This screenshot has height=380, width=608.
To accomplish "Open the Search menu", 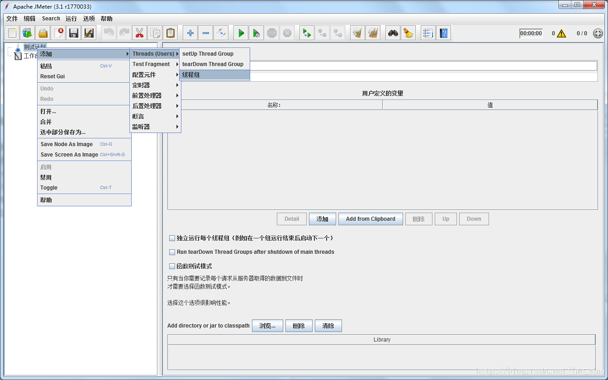I will pyautogui.click(x=51, y=19).
